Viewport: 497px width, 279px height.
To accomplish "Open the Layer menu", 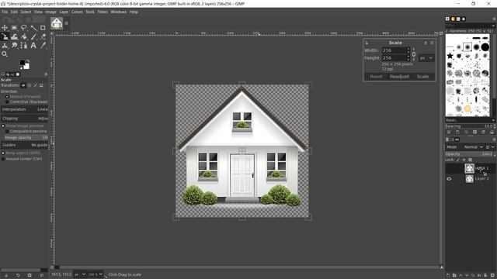I will (x=64, y=12).
